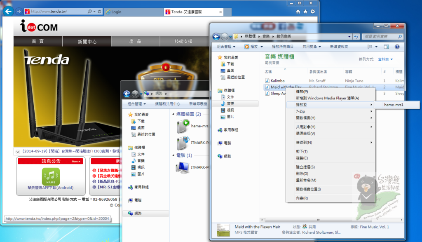Screen dimensions: 422x242
Task: Click 新增印表機 in network window
Action: pos(198,104)
